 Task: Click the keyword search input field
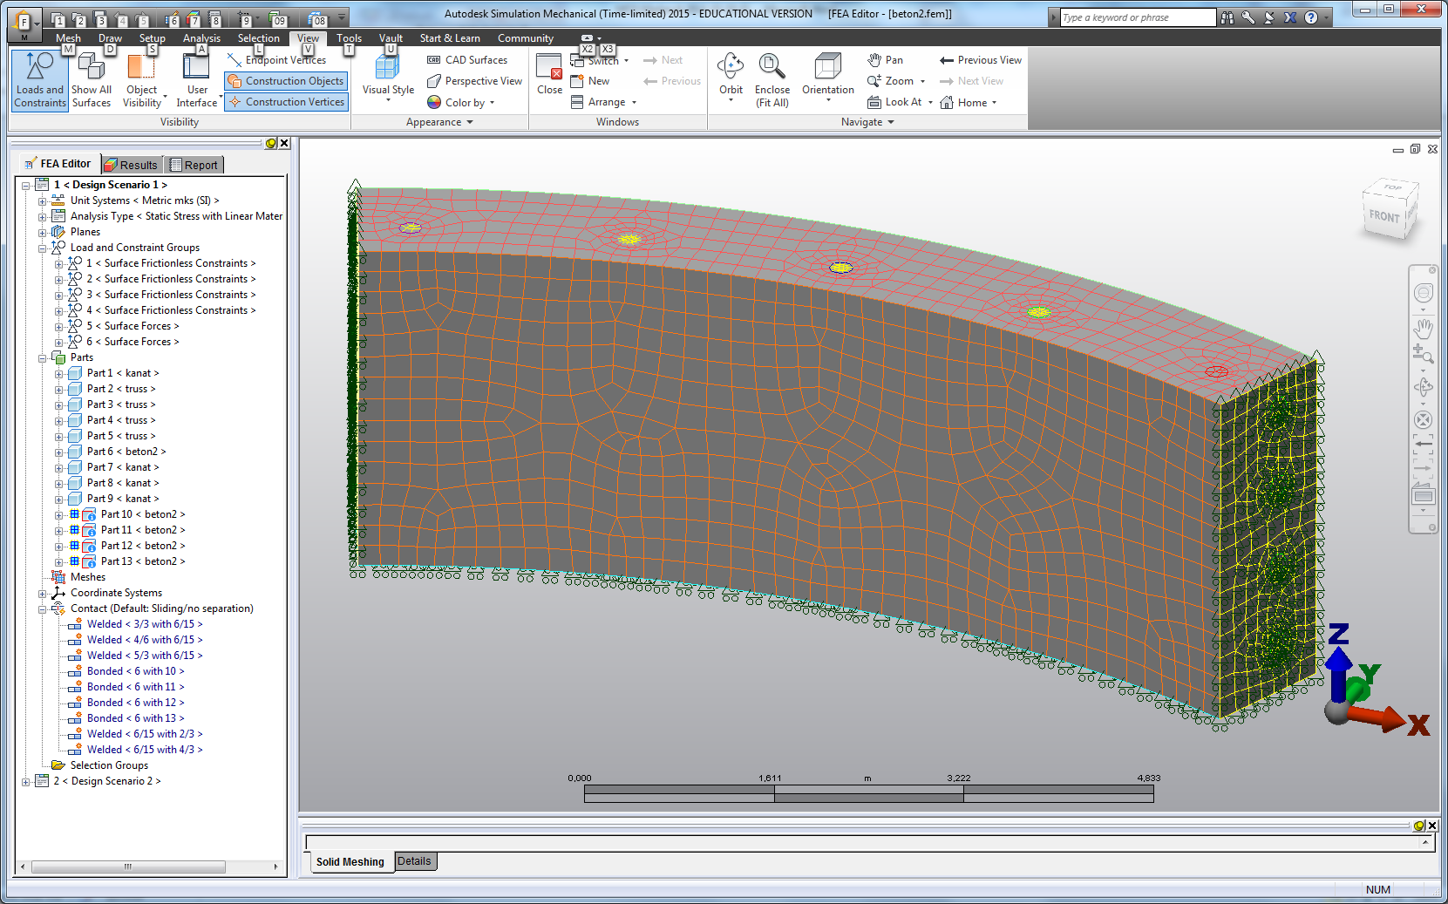click(1137, 17)
